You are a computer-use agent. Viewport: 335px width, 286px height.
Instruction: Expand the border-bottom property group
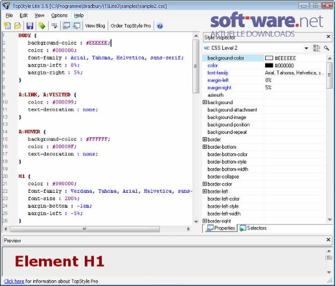click(204, 147)
